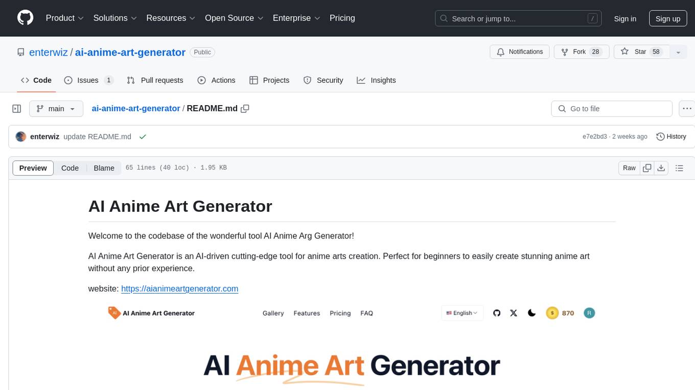Screen dimensions: 695x390
Task: Open commit e7e2bd3
Action: click(595, 137)
